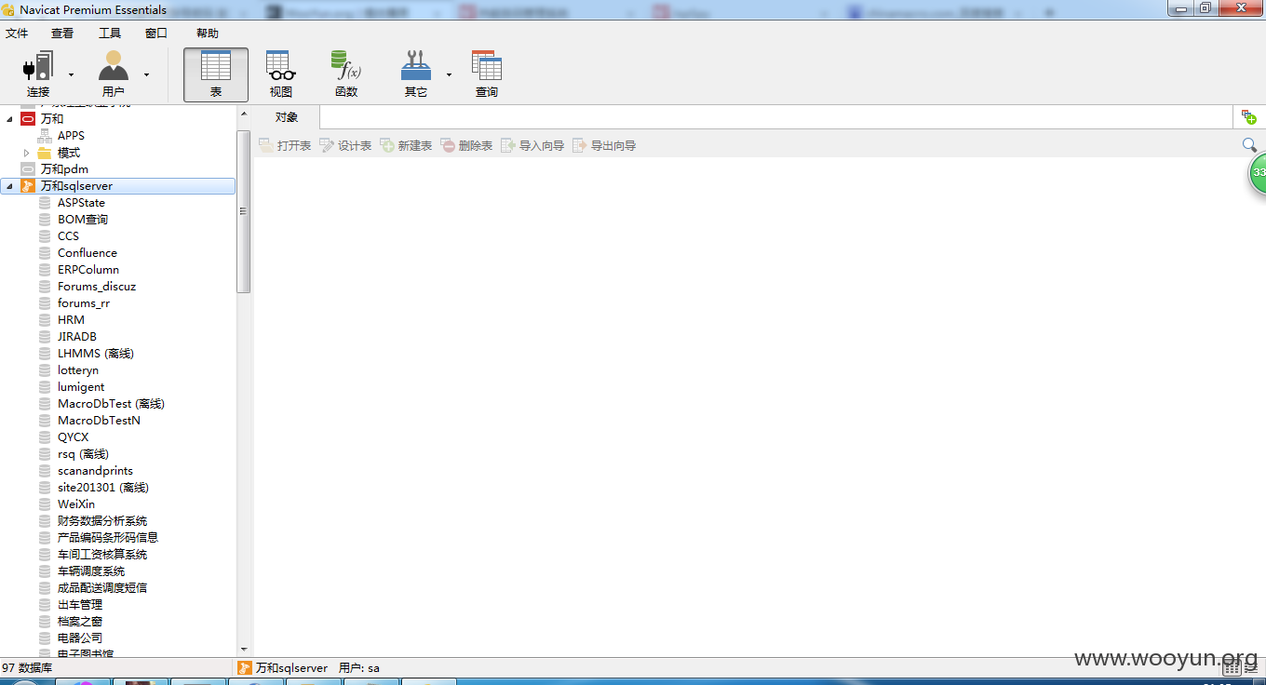The width and height of the screenshot is (1266, 685).
Task: Click the new tab icon beside 对象 tab
Action: (x=1249, y=117)
